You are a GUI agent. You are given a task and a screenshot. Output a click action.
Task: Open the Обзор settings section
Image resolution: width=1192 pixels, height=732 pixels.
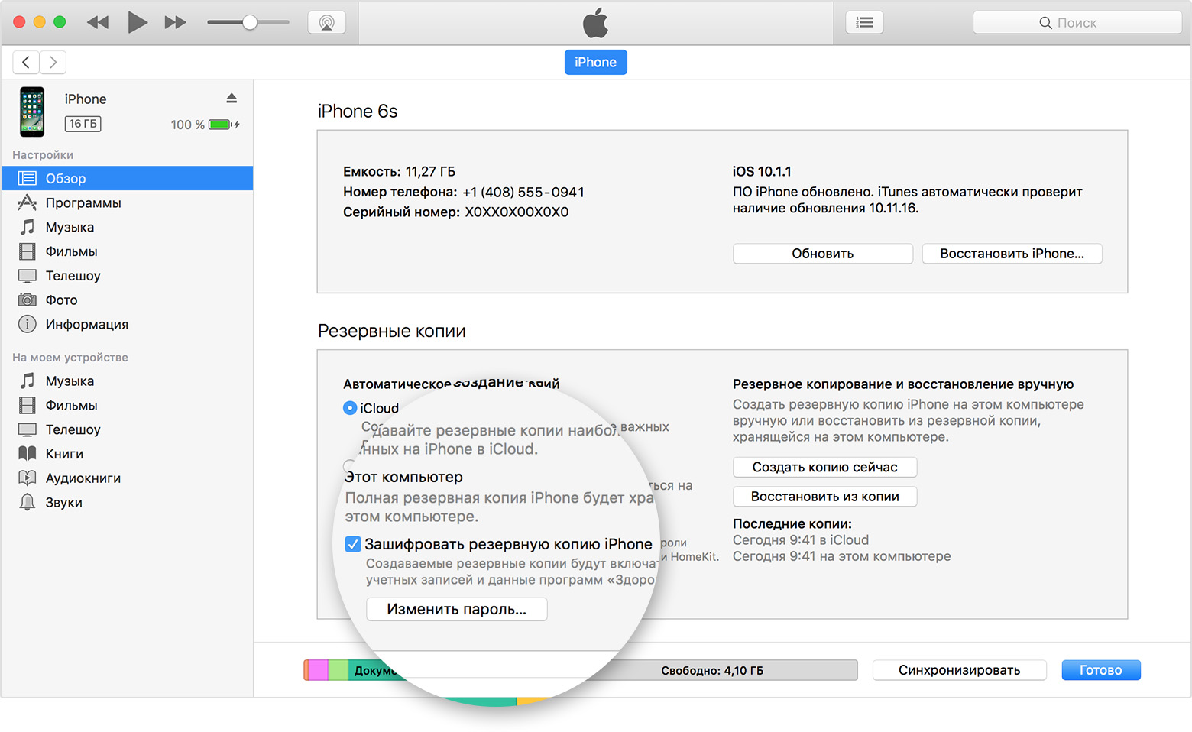(x=127, y=178)
